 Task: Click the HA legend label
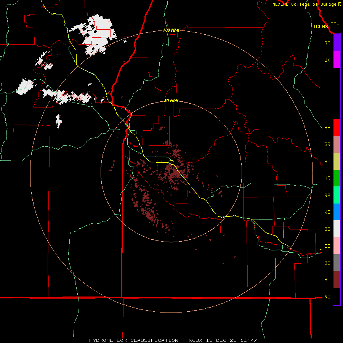click(327, 128)
